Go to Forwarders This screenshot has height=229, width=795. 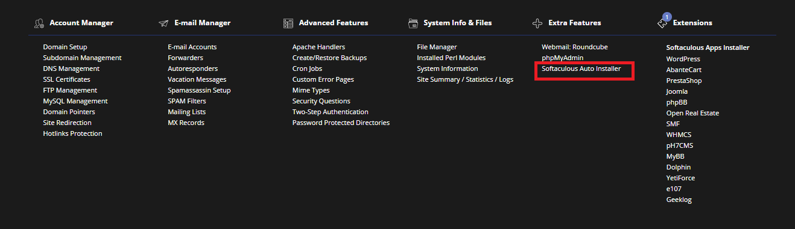pos(185,58)
